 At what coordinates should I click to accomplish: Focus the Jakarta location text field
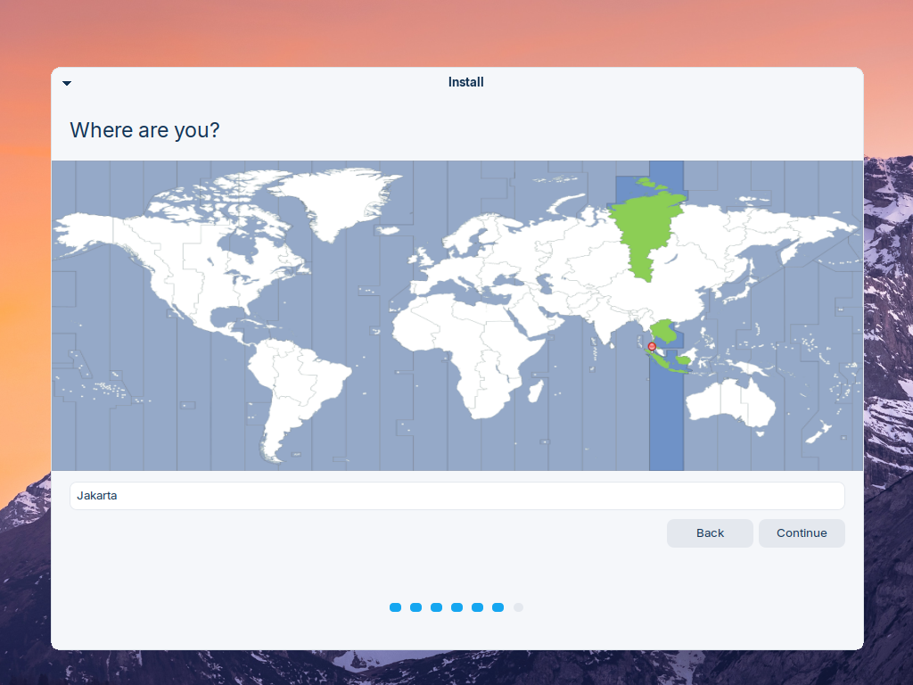pyautogui.click(x=457, y=496)
